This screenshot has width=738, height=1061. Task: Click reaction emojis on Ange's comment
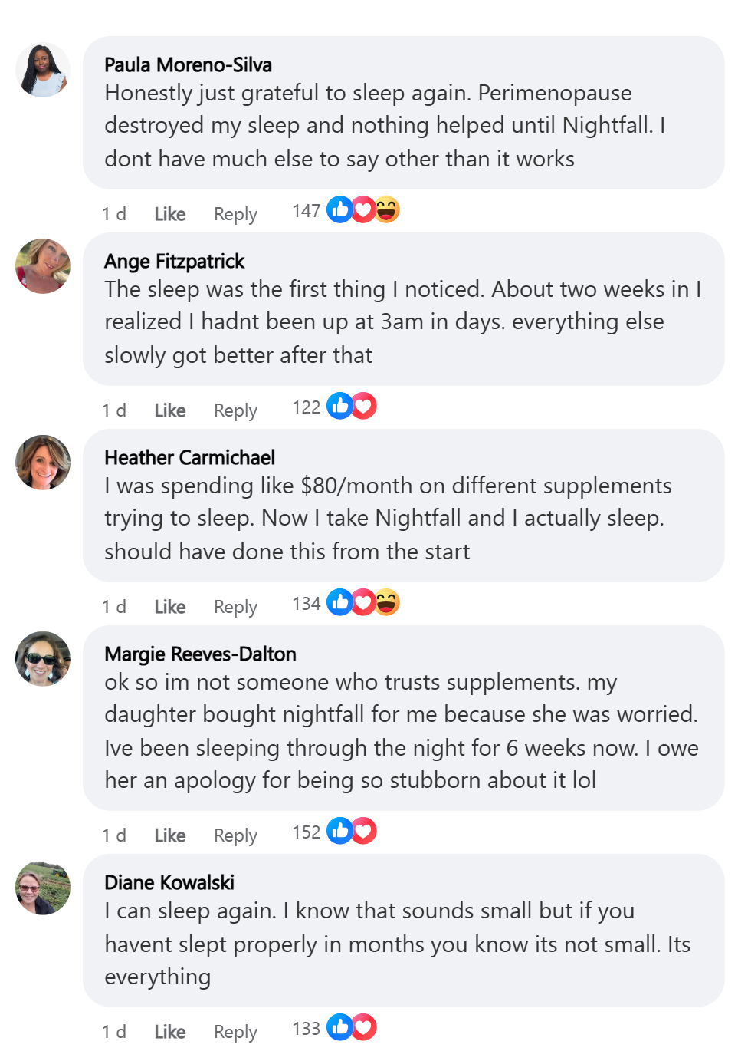352,406
